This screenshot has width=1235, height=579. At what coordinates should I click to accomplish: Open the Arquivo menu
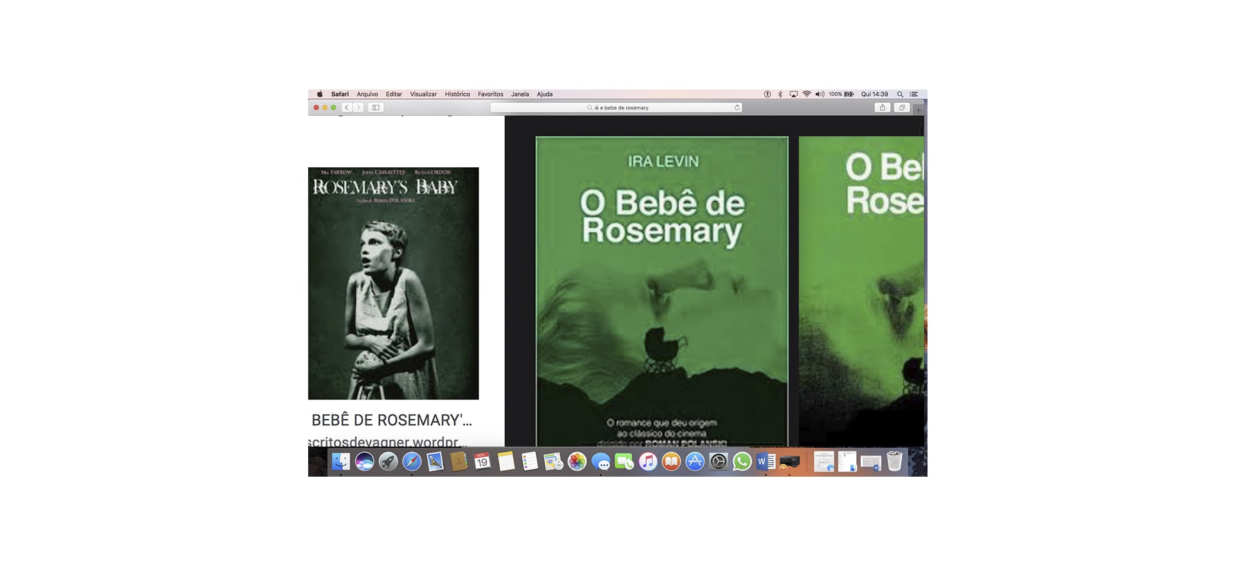point(367,94)
